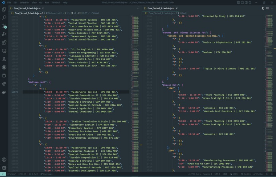Open the Live Share view in activity bar

click(4, 84)
